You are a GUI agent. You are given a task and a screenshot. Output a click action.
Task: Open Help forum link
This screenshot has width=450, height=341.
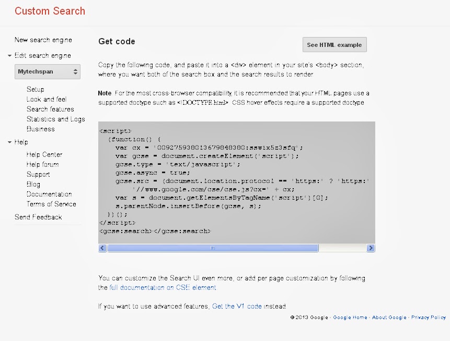(x=42, y=164)
